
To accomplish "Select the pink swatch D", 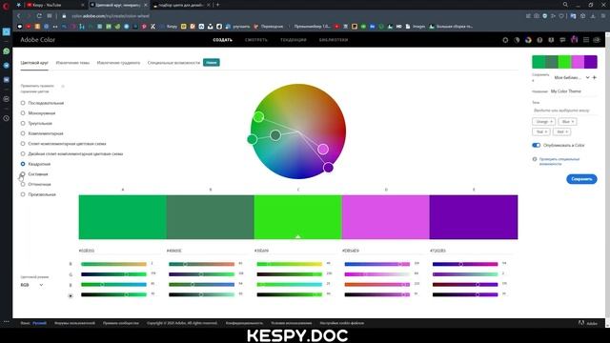I will click(x=386, y=217).
